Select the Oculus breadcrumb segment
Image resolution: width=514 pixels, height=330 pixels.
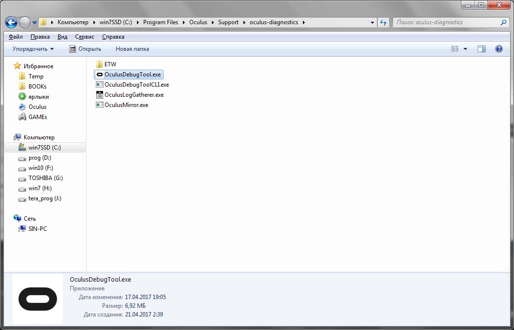[x=198, y=22]
